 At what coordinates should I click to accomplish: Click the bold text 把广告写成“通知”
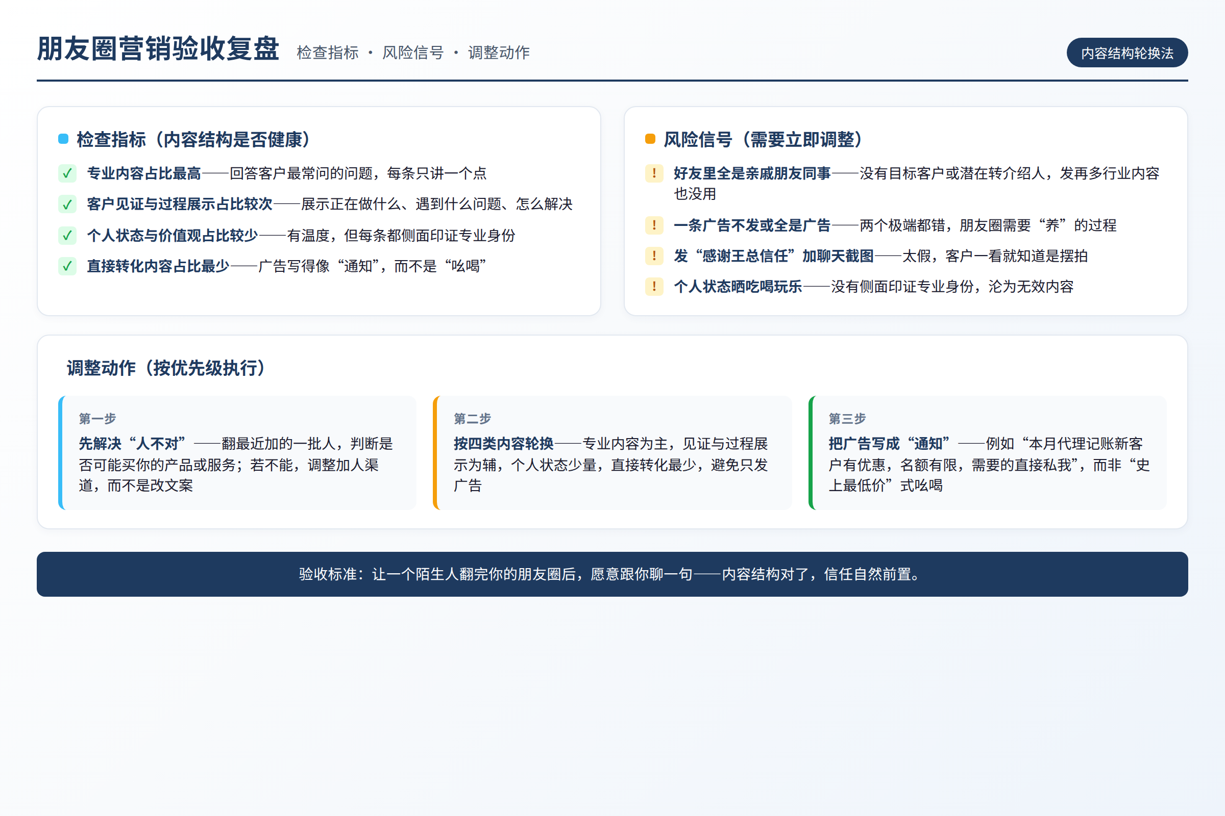point(890,443)
